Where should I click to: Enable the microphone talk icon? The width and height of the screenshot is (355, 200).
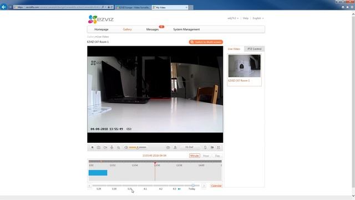click(111, 147)
